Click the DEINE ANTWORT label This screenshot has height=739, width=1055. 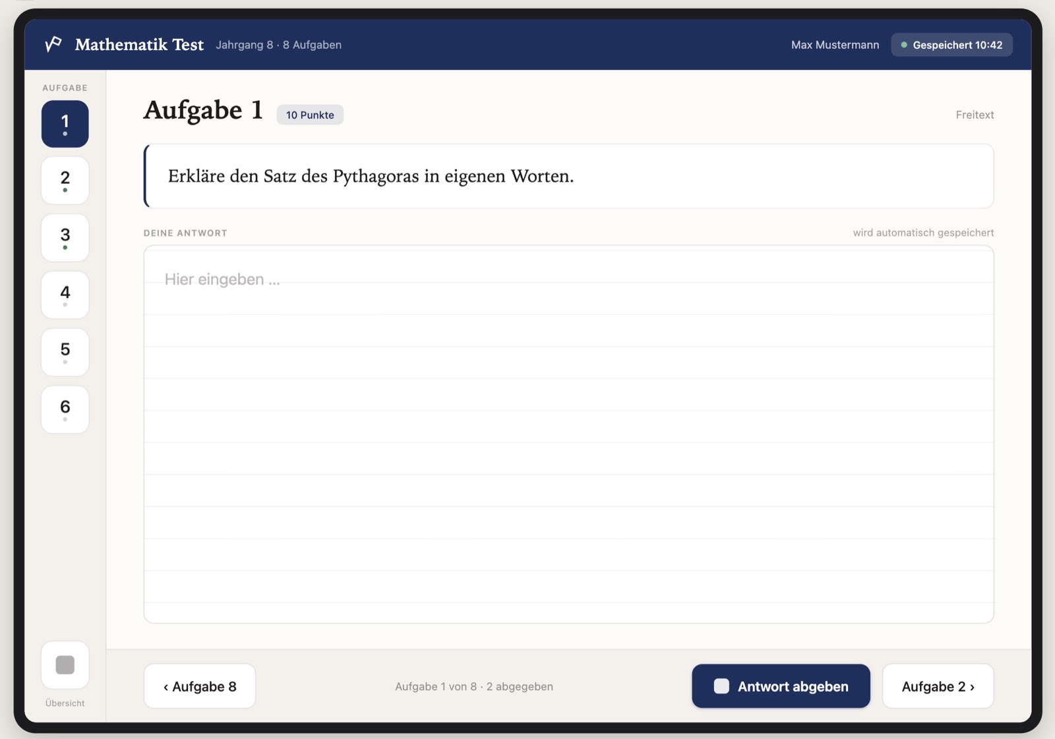click(x=185, y=233)
